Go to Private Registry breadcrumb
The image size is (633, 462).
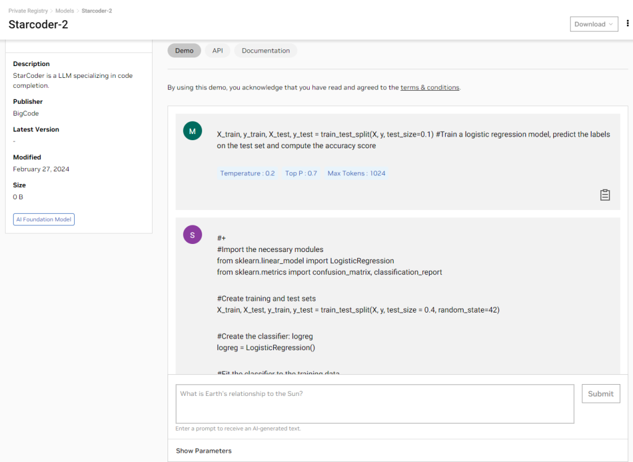(28, 11)
